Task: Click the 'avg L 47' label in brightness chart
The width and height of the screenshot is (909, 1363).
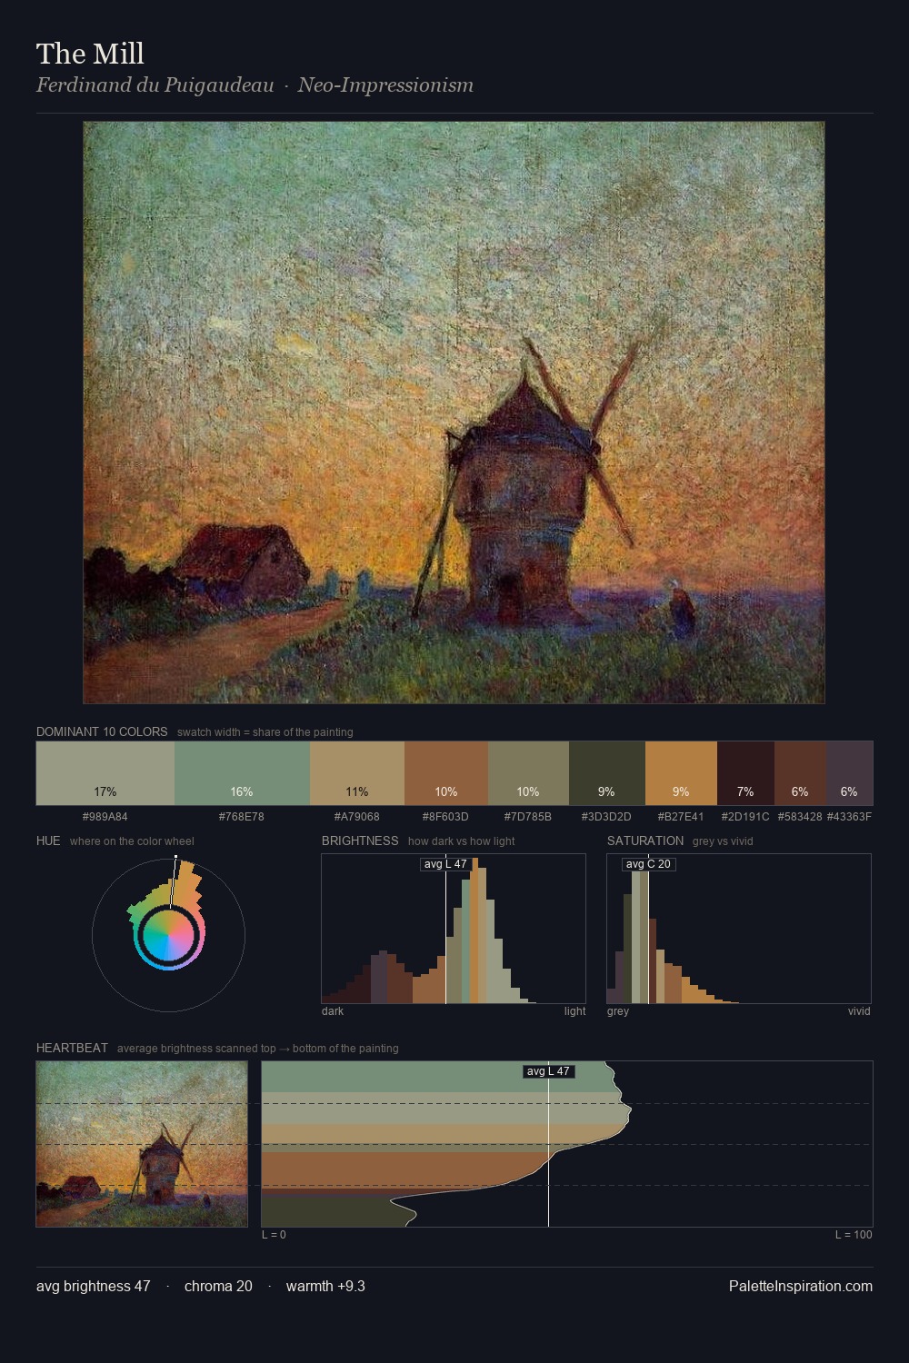Action: (x=445, y=864)
